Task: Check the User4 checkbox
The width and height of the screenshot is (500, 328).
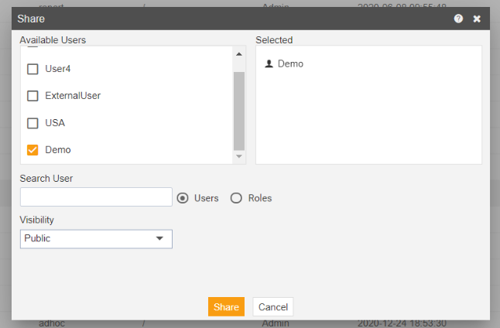Action: [33, 69]
